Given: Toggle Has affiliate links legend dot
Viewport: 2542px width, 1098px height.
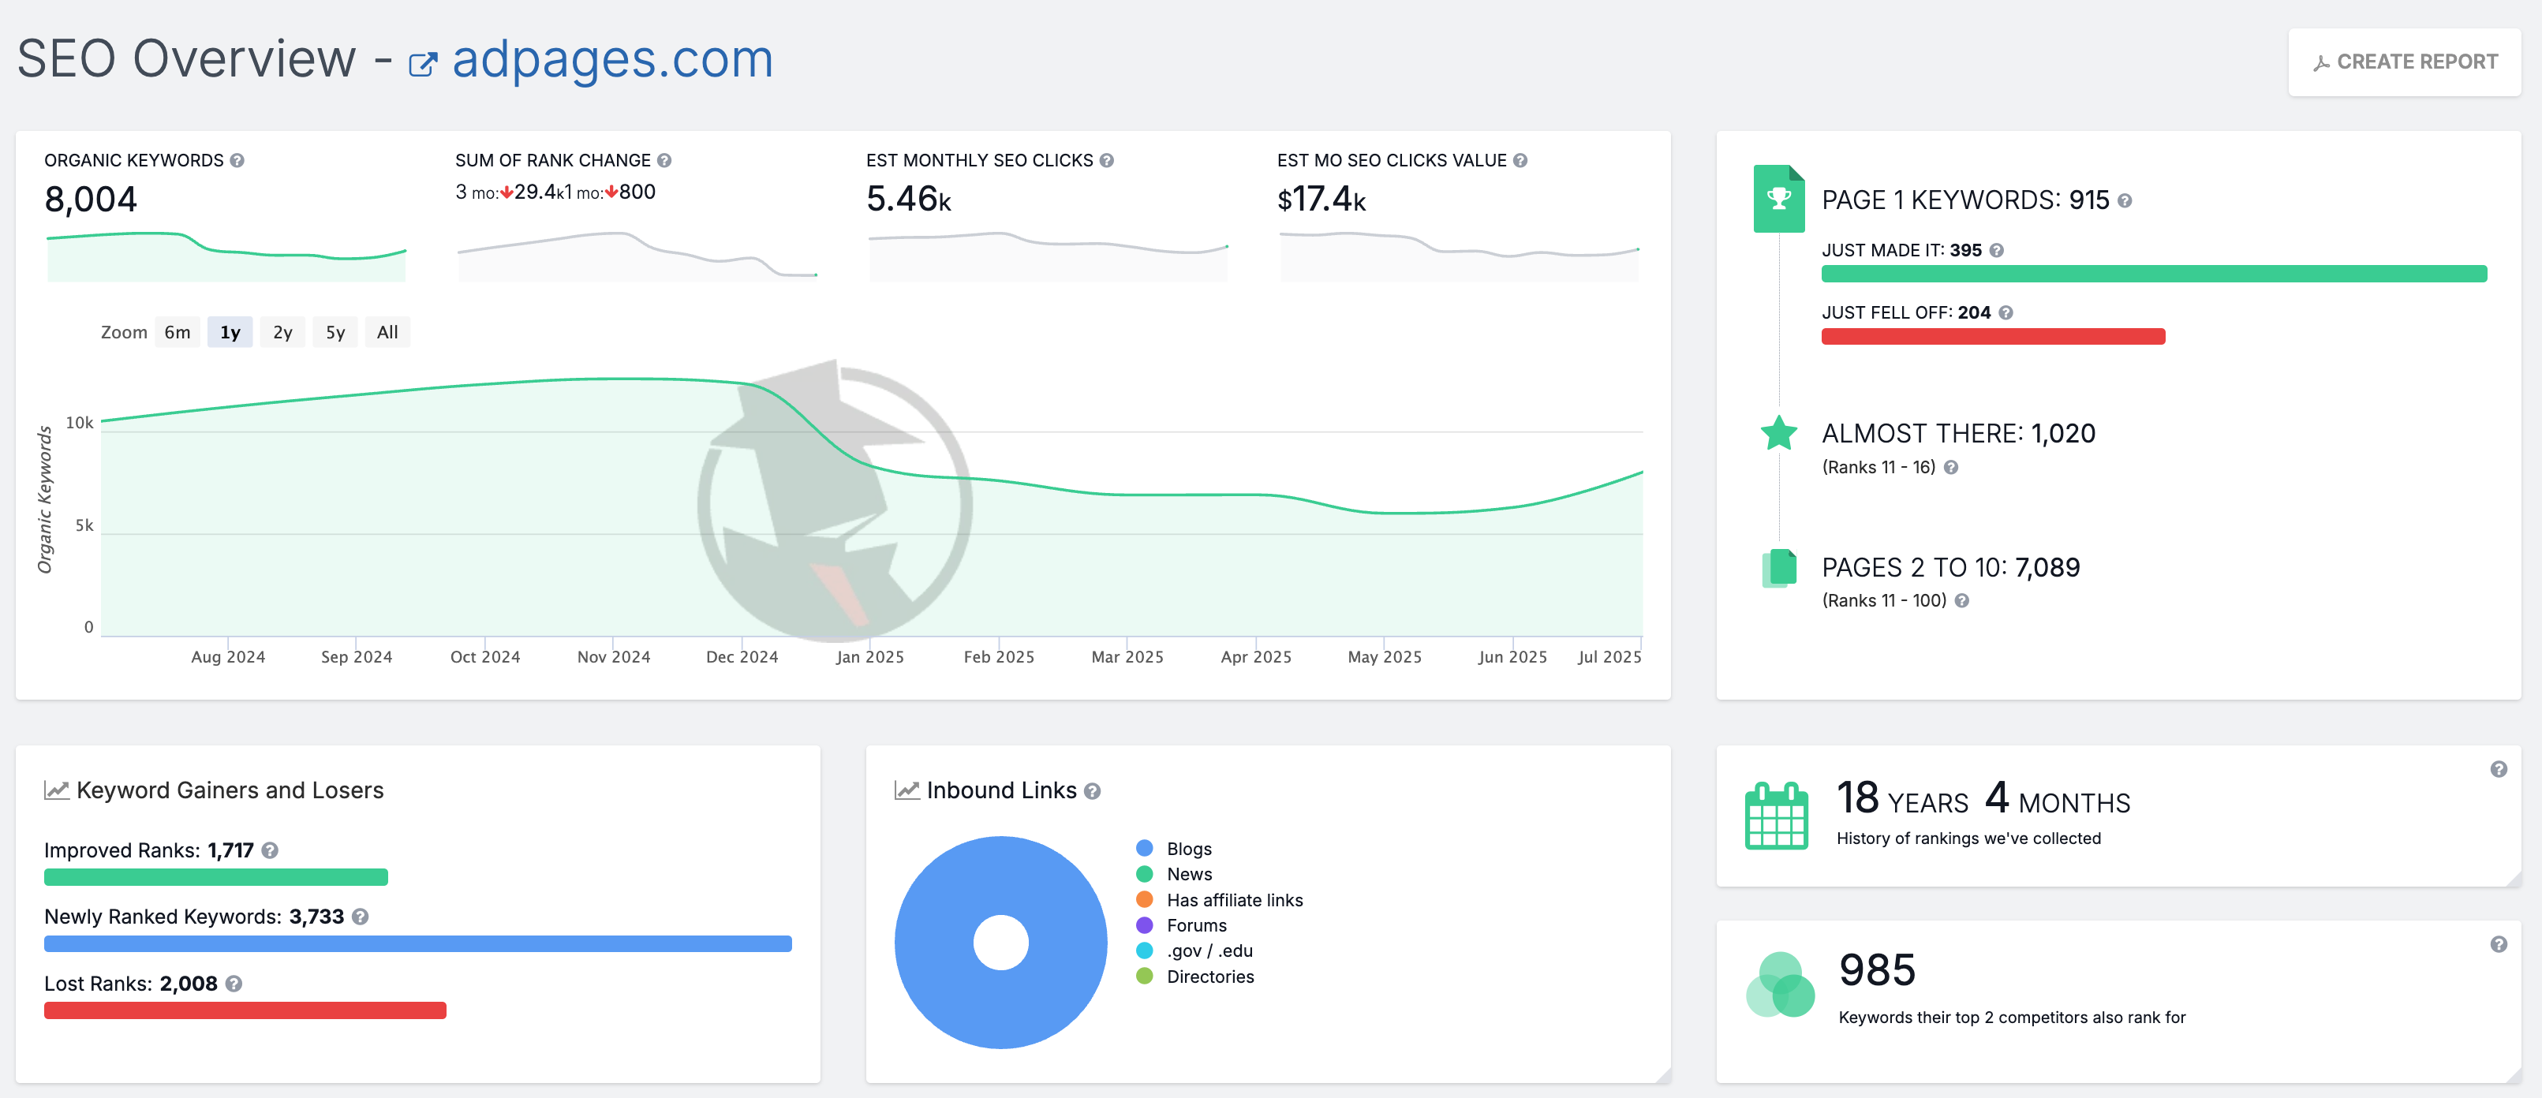Looking at the screenshot, I should [1145, 900].
